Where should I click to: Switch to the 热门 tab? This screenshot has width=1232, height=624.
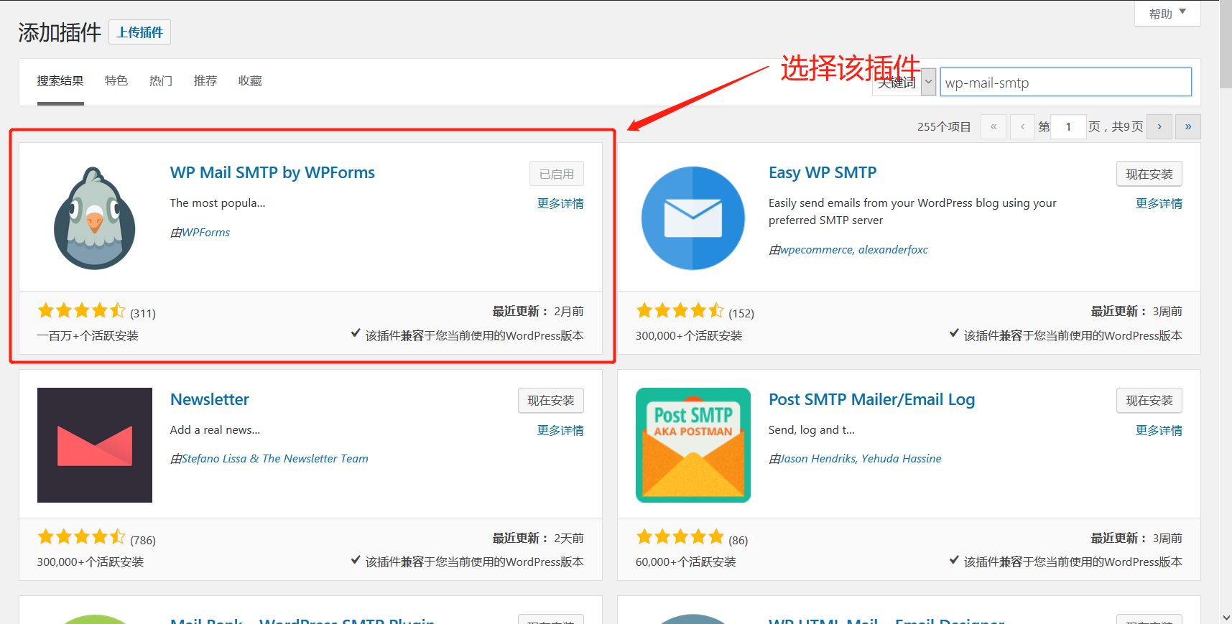(161, 81)
